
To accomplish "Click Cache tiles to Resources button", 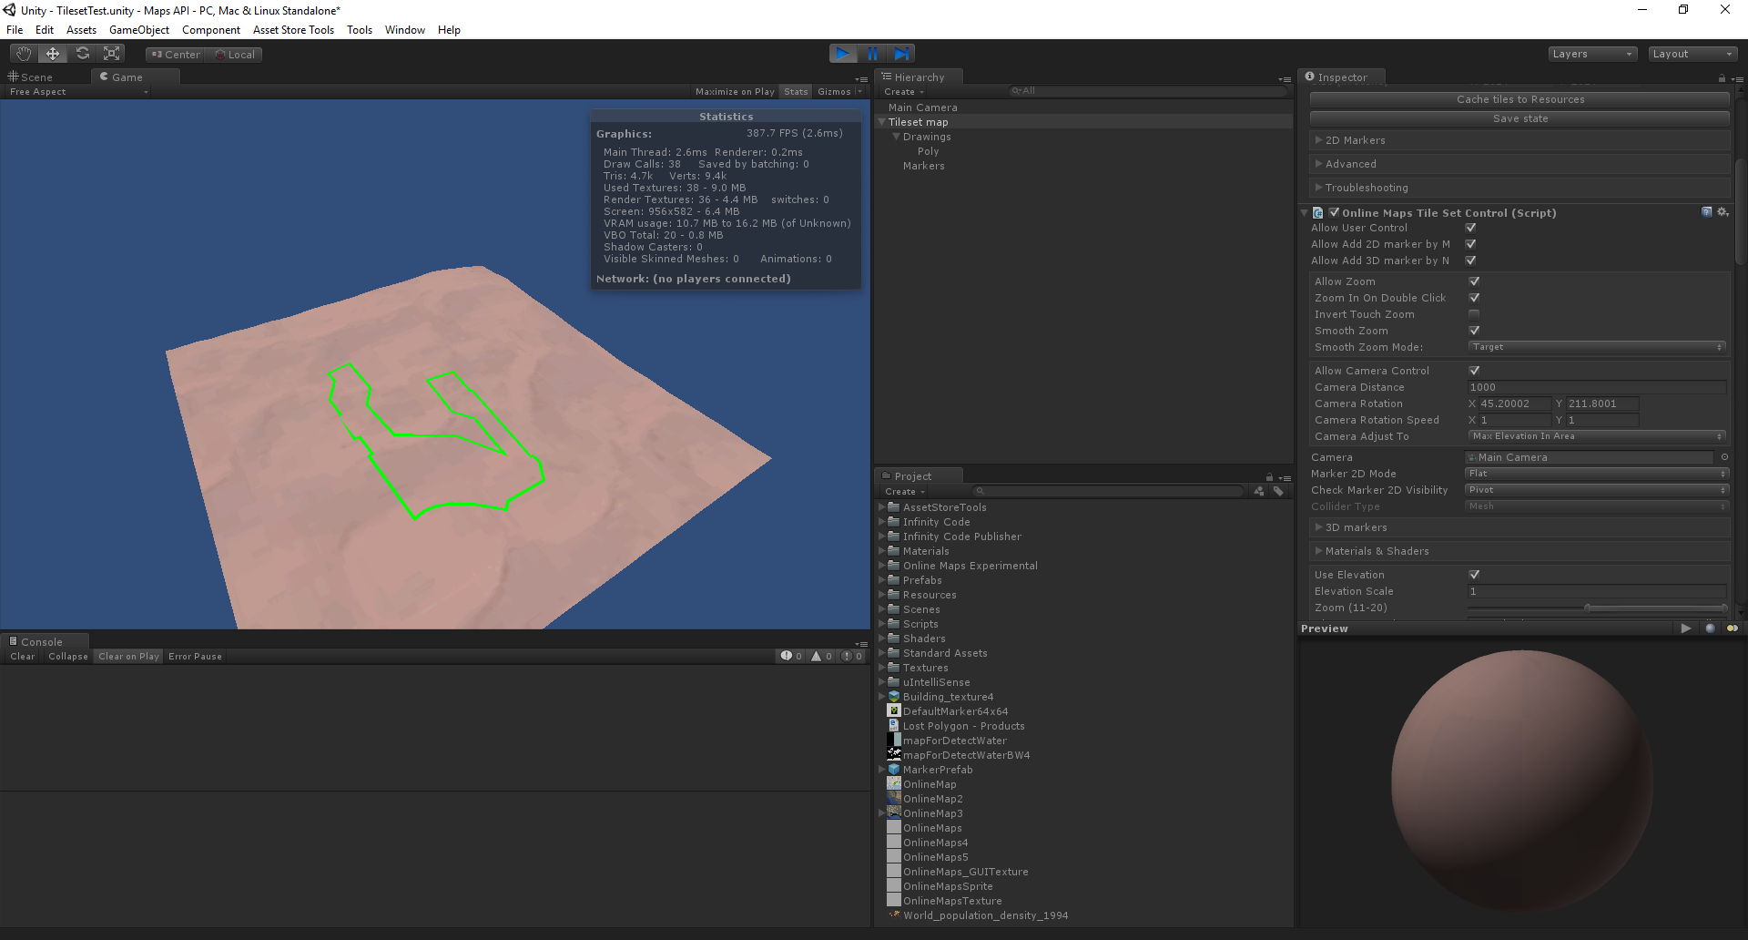I will pyautogui.click(x=1519, y=99).
